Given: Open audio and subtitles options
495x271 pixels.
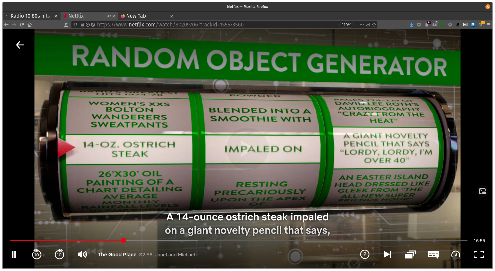Looking at the screenshot, I should [433, 254].
